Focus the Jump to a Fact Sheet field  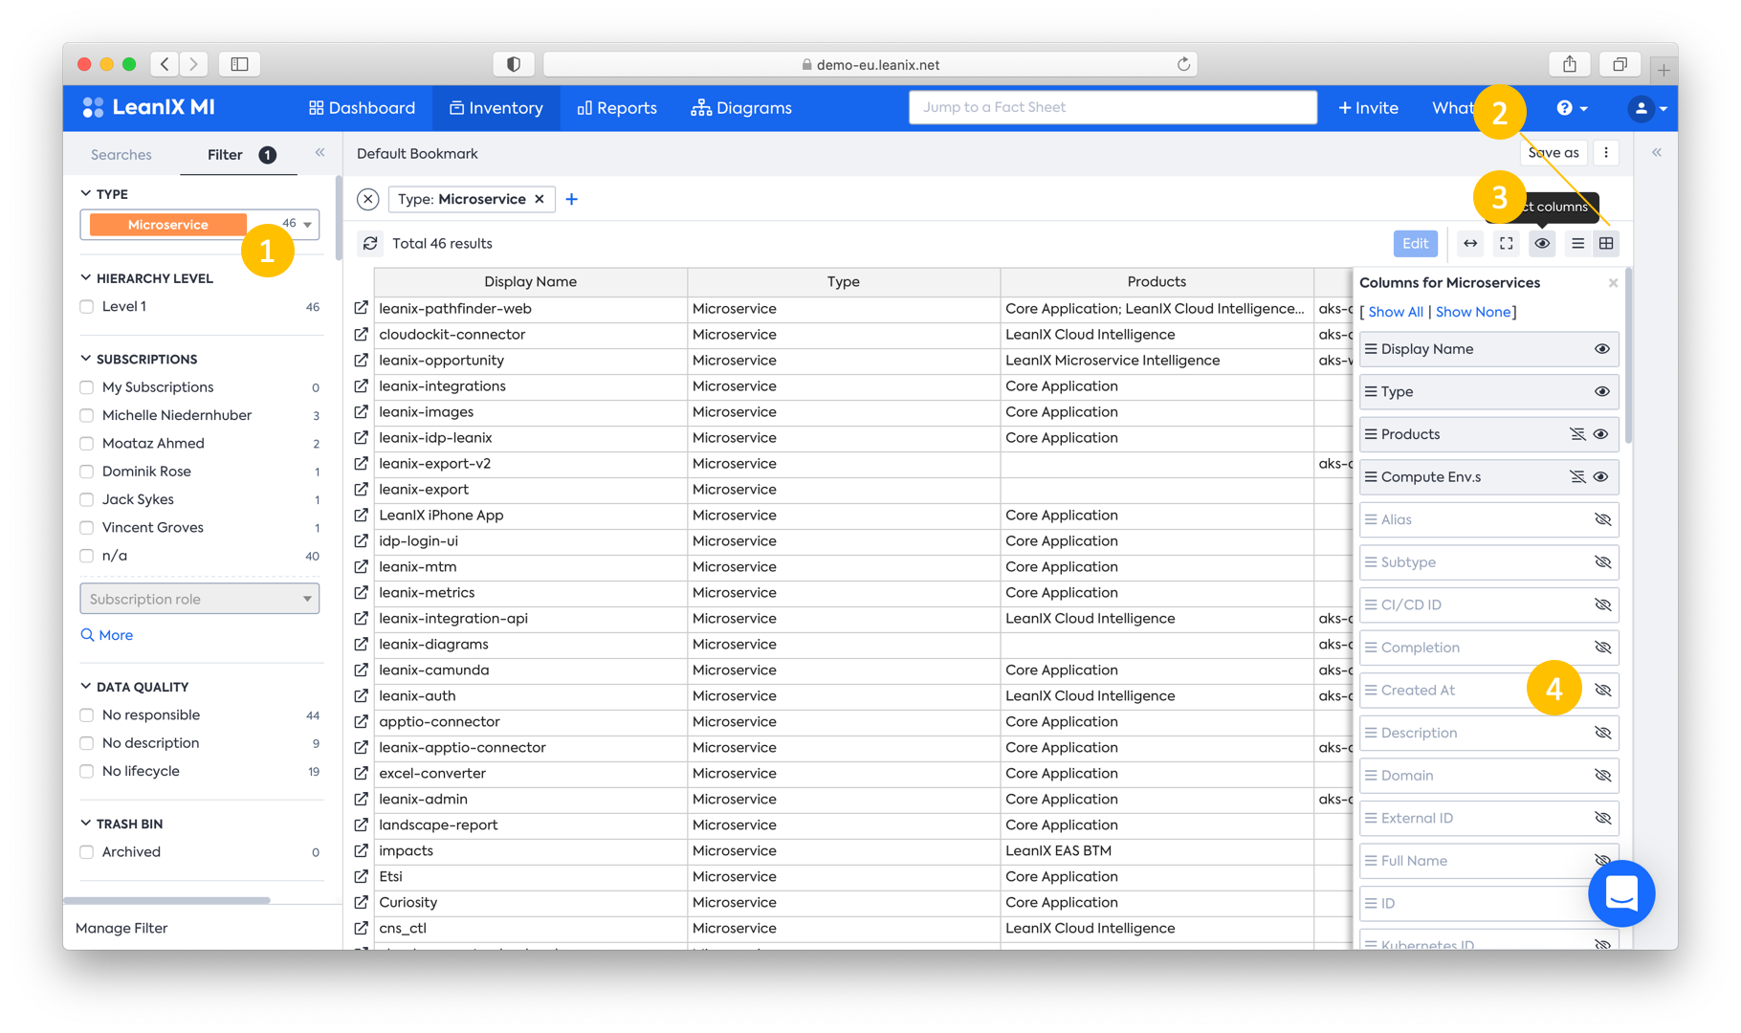click(1113, 107)
